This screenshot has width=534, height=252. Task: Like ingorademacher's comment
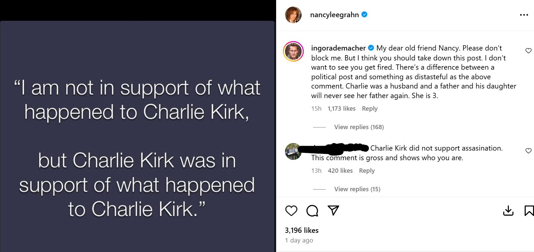pyautogui.click(x=528, y=51)
